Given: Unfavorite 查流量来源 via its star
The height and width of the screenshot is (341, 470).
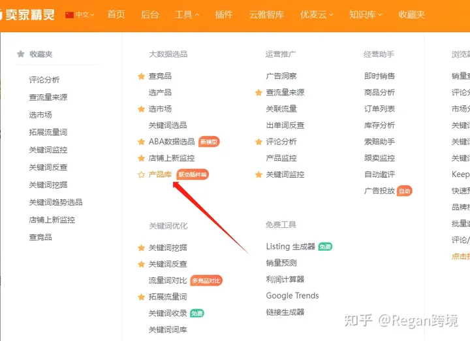Looking at the screenshot, I should 258,93.
